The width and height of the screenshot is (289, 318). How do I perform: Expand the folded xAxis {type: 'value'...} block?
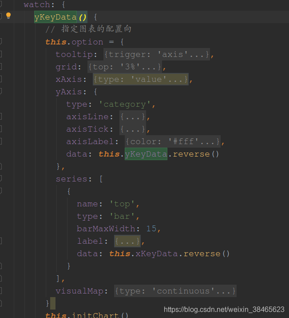click(141, 79)
